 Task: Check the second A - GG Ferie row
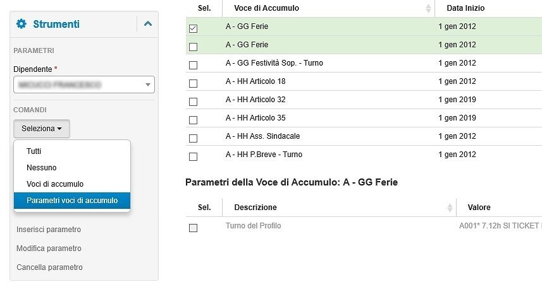tap(194, 47)
